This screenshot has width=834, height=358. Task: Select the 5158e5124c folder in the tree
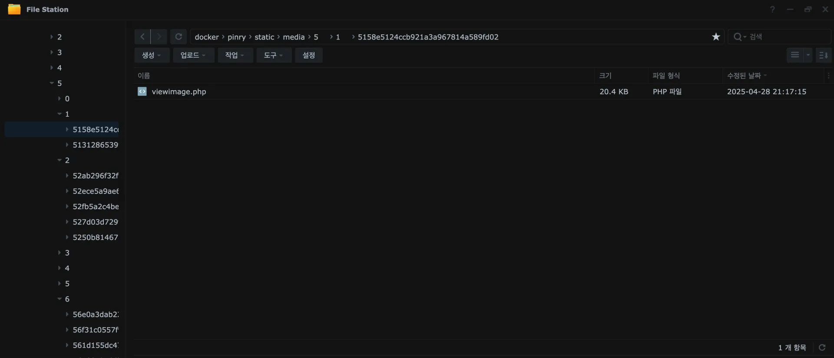click(96, 129)
